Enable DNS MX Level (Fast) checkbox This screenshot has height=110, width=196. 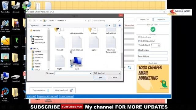coord(139,41)
